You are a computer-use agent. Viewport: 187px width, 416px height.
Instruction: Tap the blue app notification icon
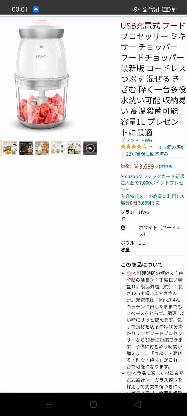[36, 9]
